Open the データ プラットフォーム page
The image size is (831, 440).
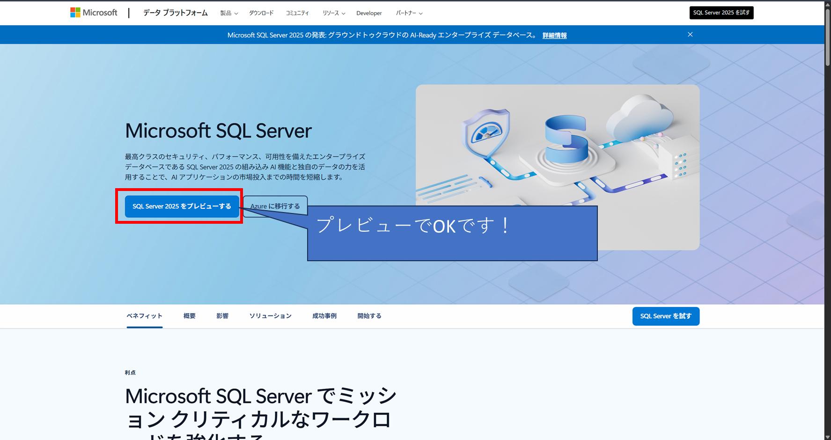(x=175, y=13)
